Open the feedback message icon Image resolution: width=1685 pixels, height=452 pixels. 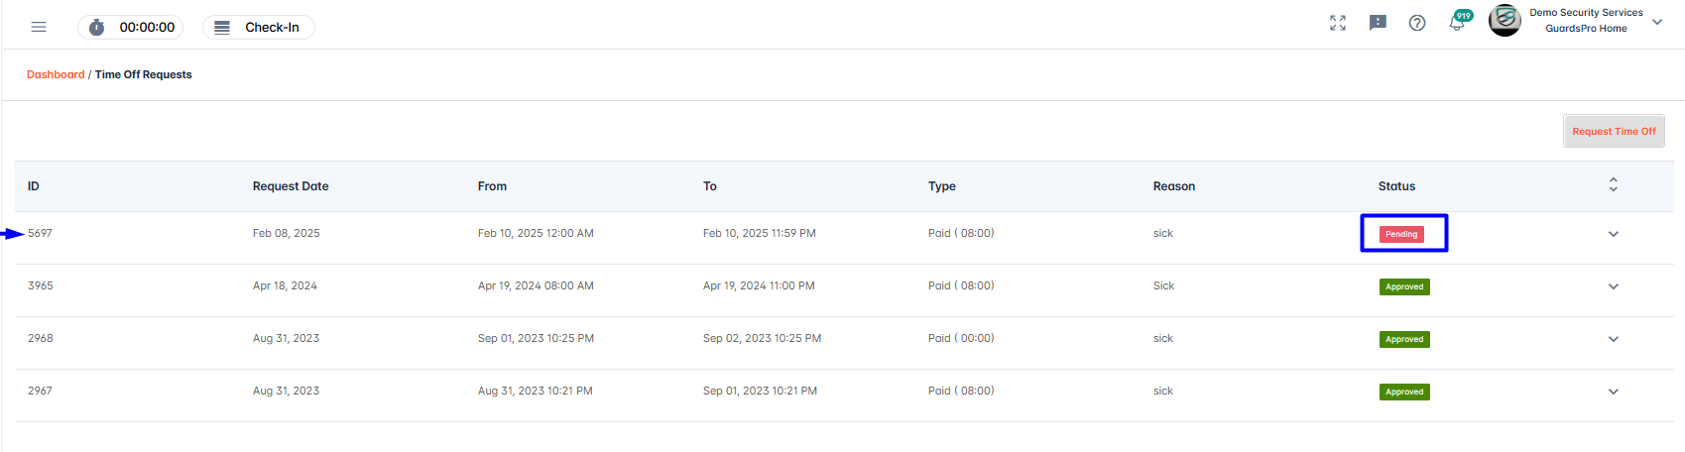click(x=1378, y=23)
